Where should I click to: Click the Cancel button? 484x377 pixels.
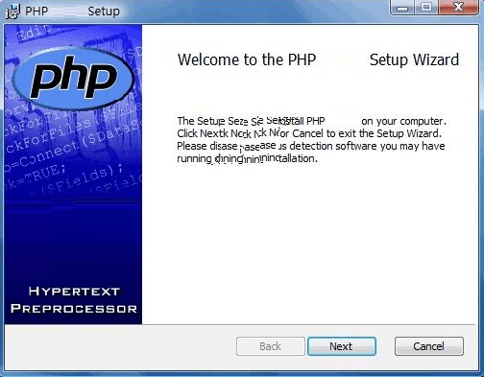[x=429, y=346]
